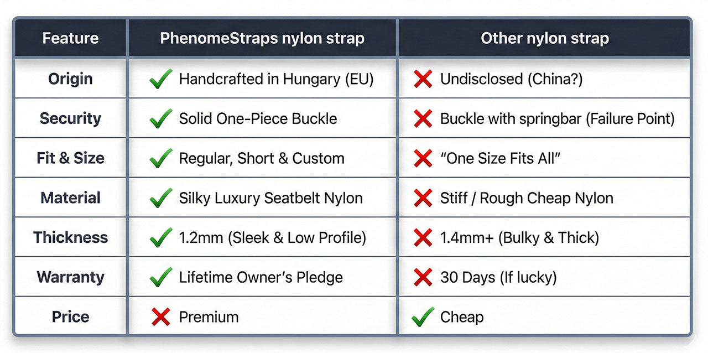
Task: Click the red X next to "One Size Fits All"
Action: click(423, 158)
